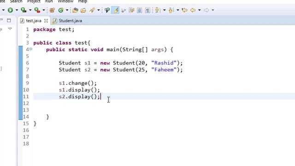This screenshot has height=166, width=295.
Task: Open the Next Annotation dropdown arrow
Action: (164, 10)
